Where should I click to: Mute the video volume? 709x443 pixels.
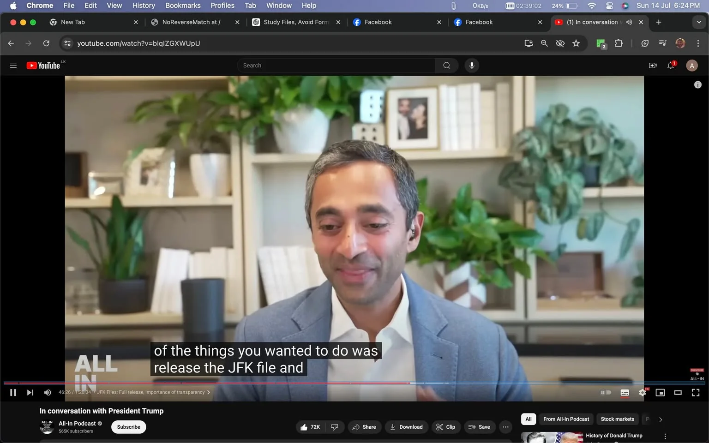[47, 392]
